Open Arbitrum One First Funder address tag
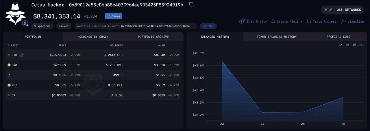370x131 pixels. tap(136, 26)
